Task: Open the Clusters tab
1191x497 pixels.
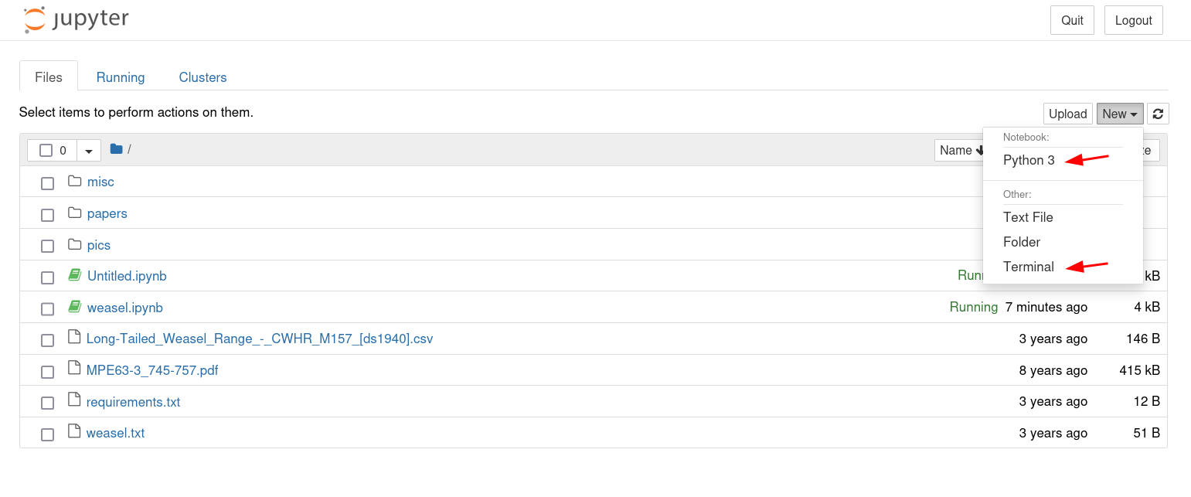Action: pos(202,77)
